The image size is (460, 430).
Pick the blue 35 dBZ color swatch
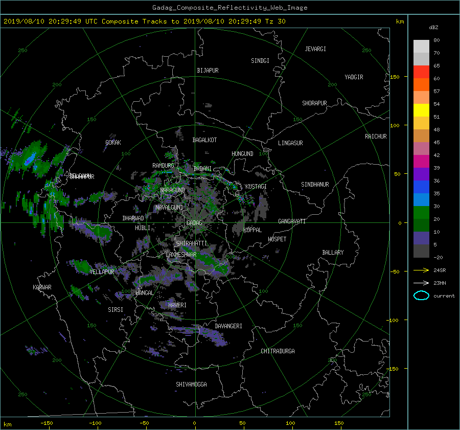421,187
